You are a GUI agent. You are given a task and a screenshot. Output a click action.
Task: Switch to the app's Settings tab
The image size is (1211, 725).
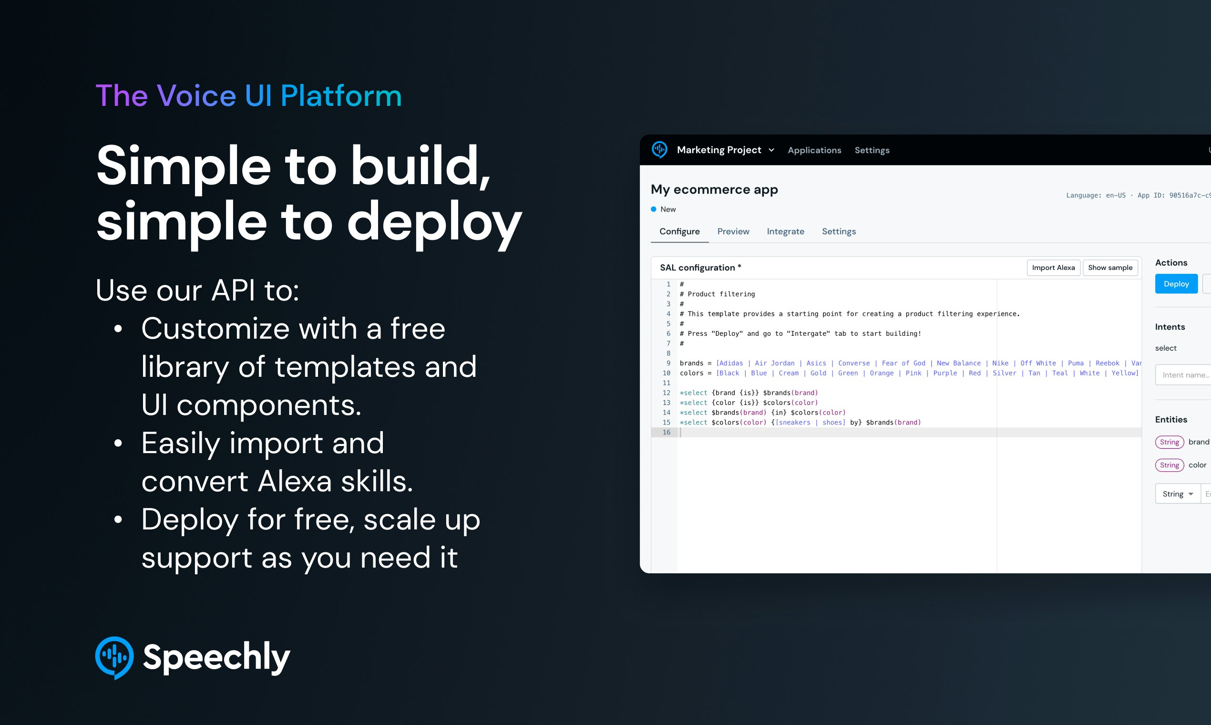coord(839,231)
